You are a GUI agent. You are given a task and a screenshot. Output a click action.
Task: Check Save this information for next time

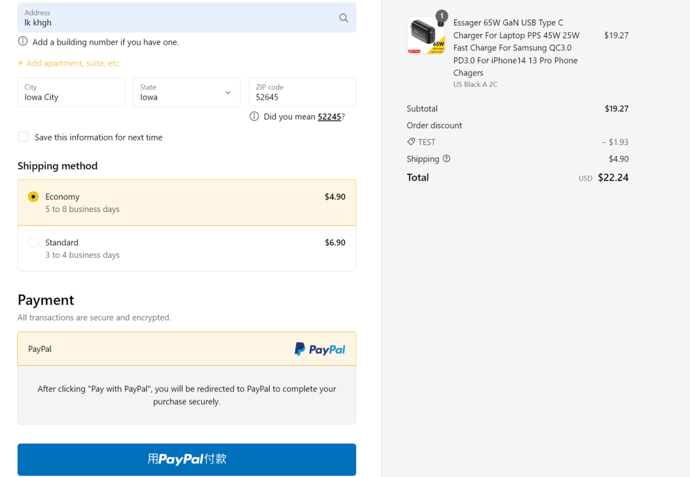24,137
